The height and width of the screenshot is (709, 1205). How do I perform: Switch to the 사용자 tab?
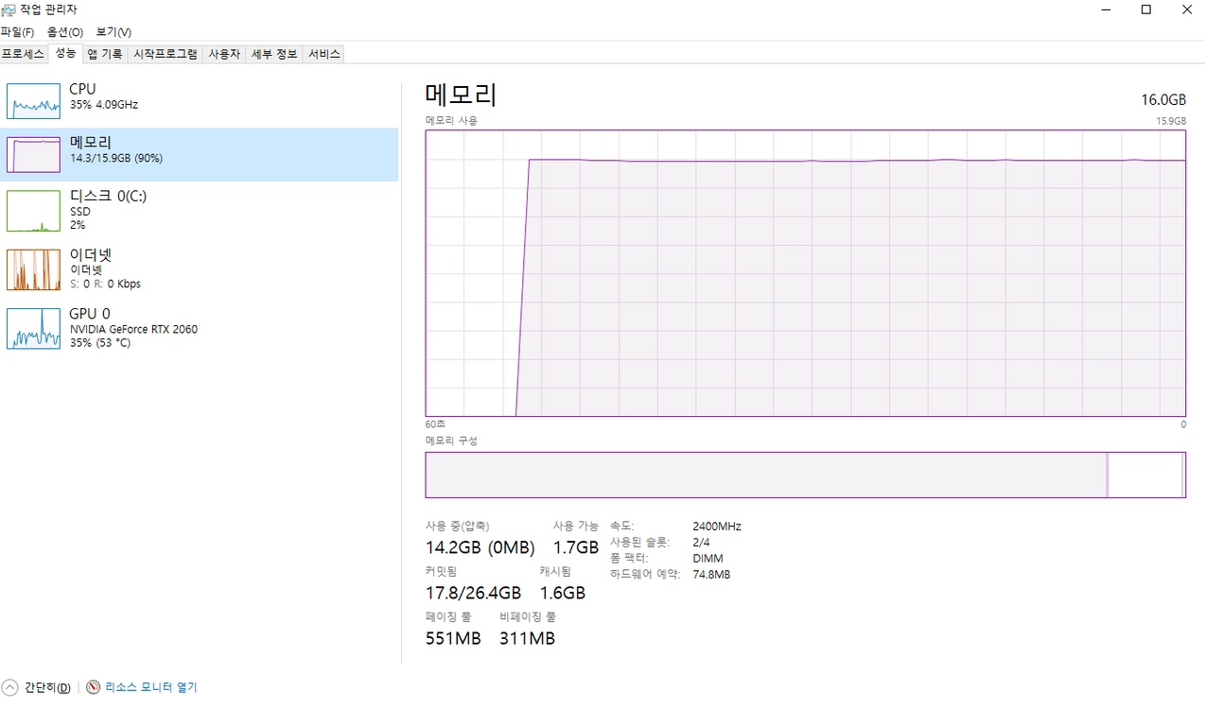pyautogui.click(x=224, y=55)
